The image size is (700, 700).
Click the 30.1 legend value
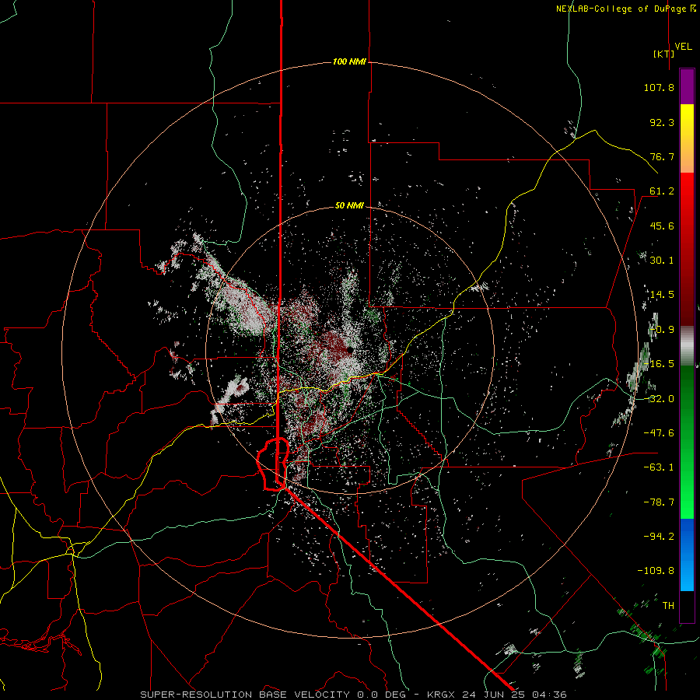tap(662, 261)
